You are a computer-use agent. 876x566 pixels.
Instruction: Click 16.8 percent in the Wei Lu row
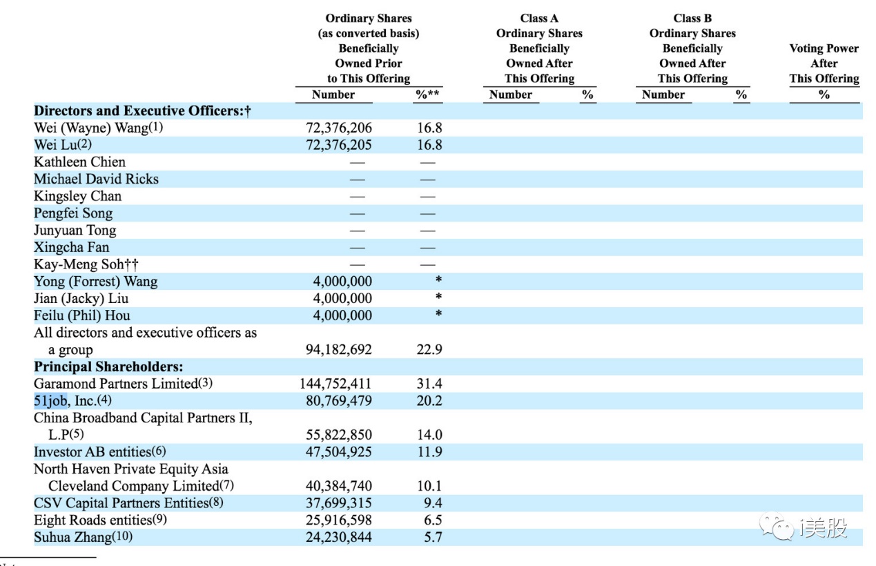[429, 145]
